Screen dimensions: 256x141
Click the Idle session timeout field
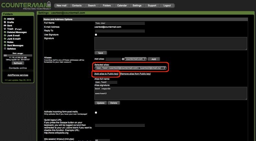pos(102,140)
